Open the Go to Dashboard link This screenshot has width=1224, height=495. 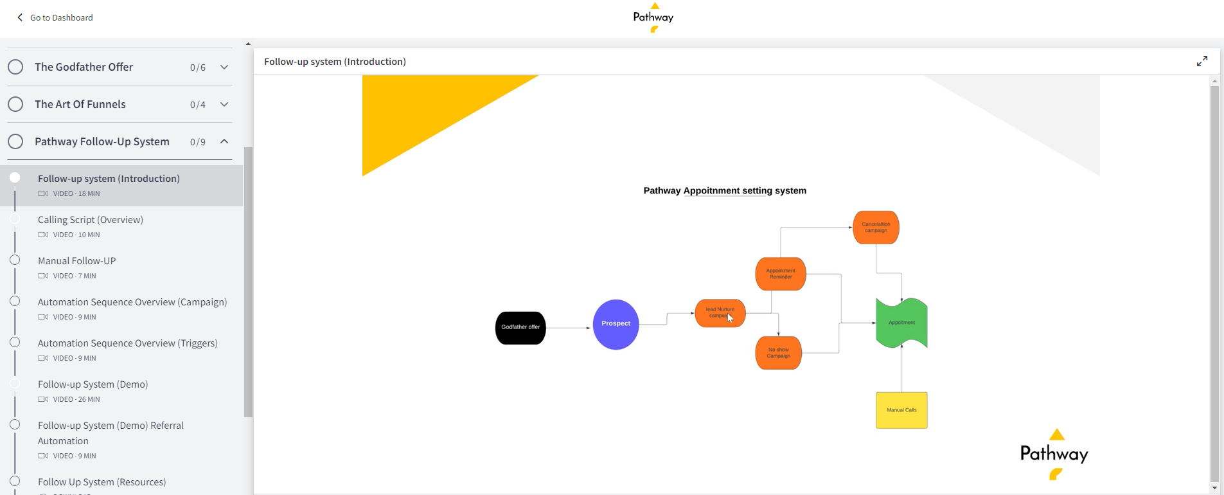click(61, 17)
